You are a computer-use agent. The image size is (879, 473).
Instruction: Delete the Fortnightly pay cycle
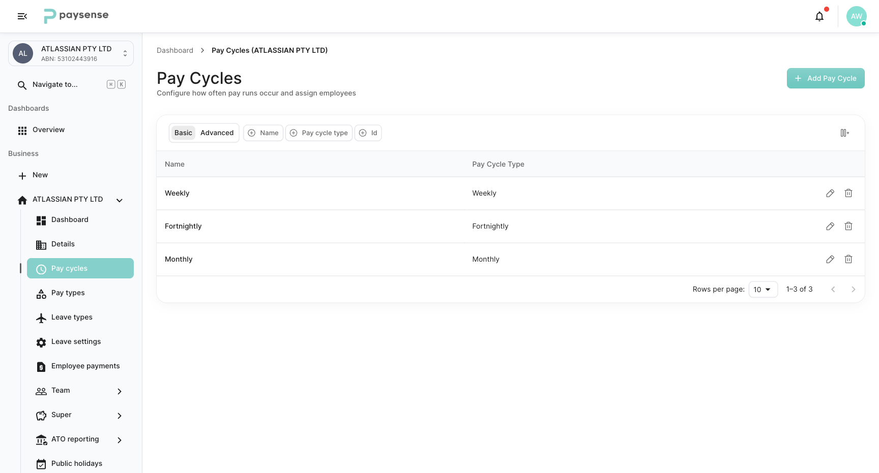(x=848, y=226)
